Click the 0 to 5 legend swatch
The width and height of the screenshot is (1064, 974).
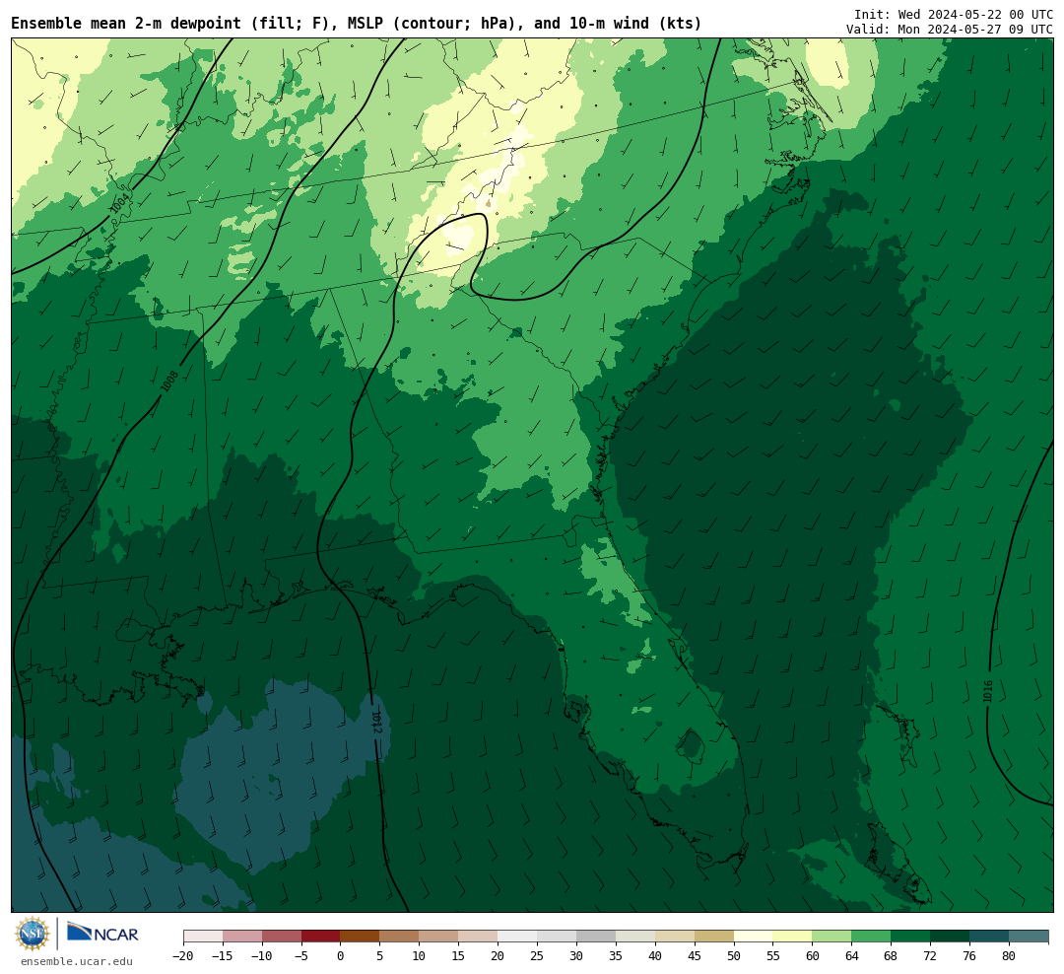point(361,937)
